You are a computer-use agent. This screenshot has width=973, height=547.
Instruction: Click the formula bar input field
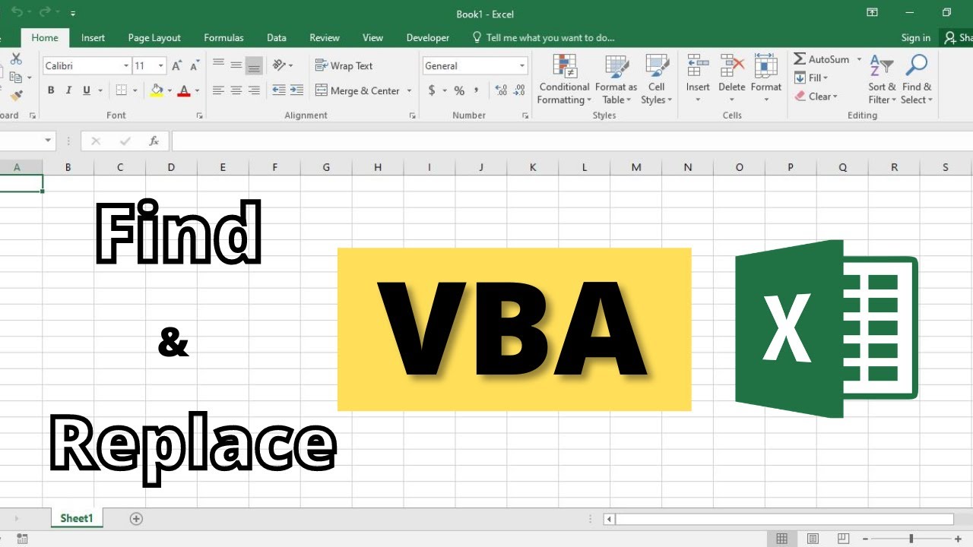pos(572,141)
